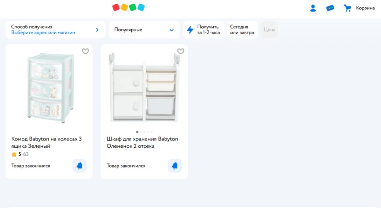Click bell icon for Олененок storage cabinet
381x208 pixels.
175,166
